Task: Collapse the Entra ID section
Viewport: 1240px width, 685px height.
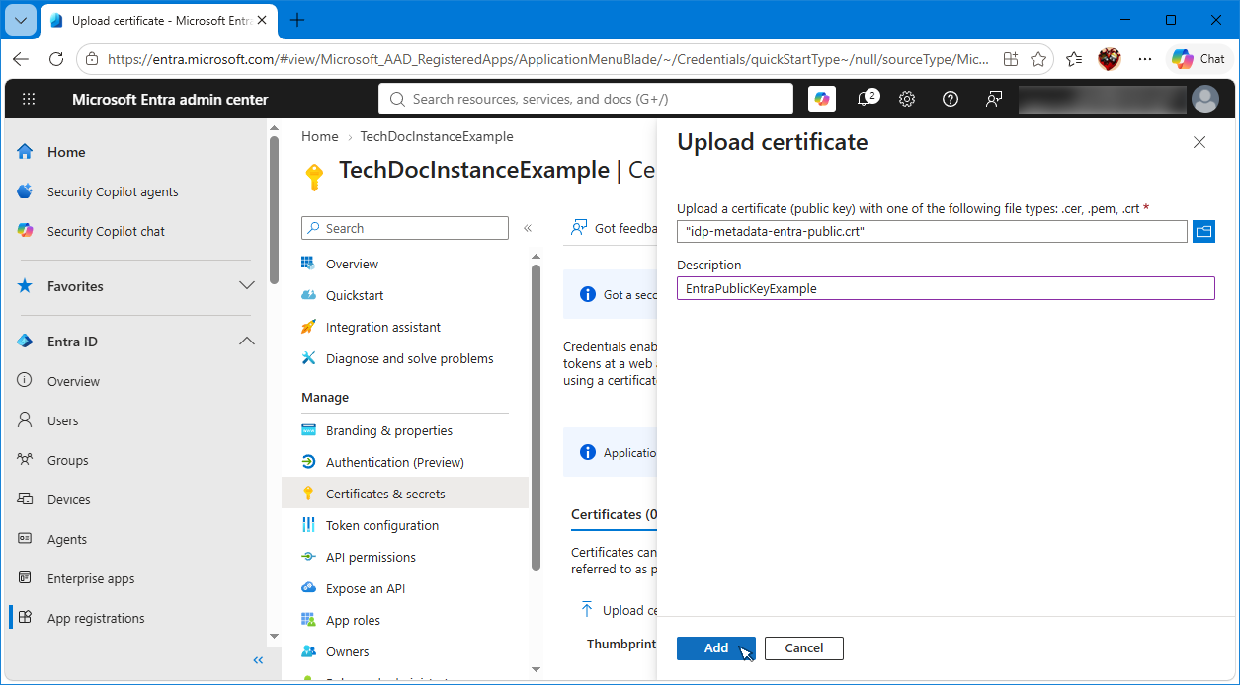Action: click(247, 342)
